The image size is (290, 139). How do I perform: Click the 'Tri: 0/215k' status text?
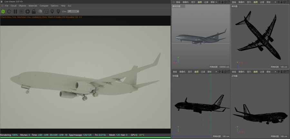coord(101,135)
